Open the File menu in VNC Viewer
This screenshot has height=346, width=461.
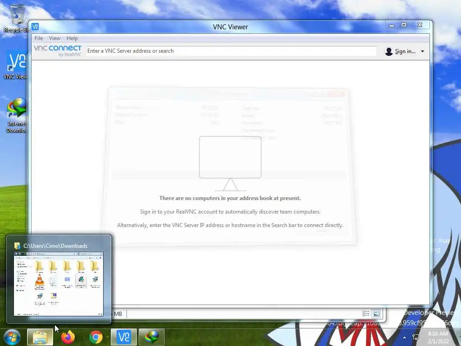pyautogui.click(x=39, y=38)
